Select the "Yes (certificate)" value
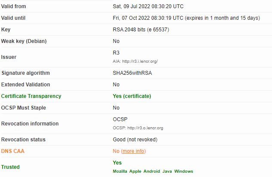 (131, 96)
